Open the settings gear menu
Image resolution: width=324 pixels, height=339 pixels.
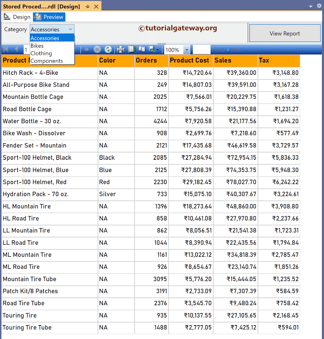(319, 6)
